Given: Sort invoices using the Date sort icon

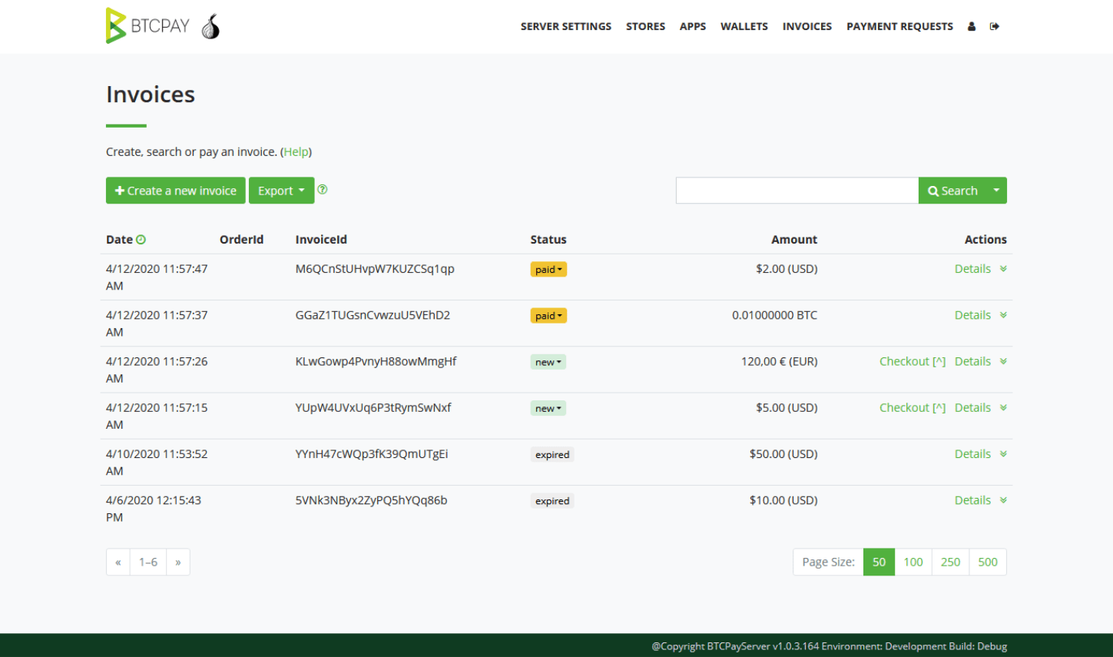Looking at the screenshot, I should (x=142, y=239).
